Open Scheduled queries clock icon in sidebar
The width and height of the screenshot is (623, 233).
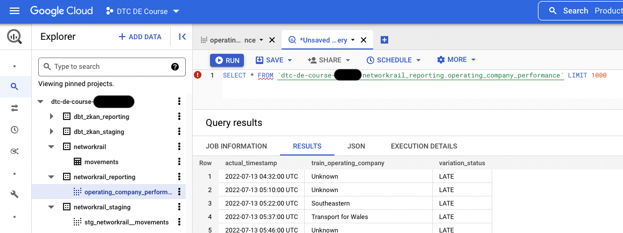click(x=15, y=129)
